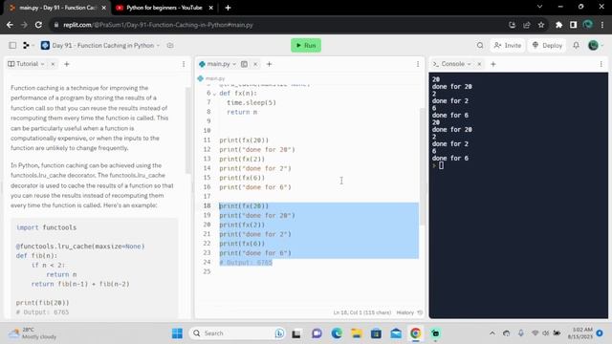The width and height of the screenshot is (612, 344).
Task: Bookmark this page with star icon
Action: pos(541,25)
